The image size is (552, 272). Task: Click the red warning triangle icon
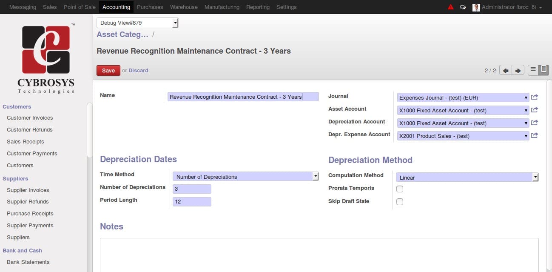[451, 7]
